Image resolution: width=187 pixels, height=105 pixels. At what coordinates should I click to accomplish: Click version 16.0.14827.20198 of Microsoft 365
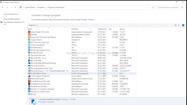click(125, 58)
